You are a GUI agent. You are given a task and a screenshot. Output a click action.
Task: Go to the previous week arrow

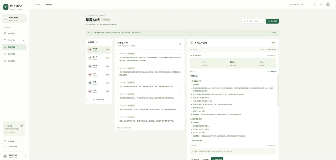pyautogui.click(x=244, y=21)
